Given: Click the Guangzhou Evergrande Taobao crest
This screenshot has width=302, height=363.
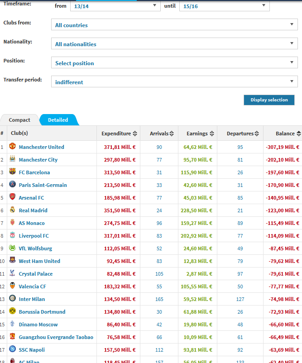Looking at the screenshot, I should (13, 336).
